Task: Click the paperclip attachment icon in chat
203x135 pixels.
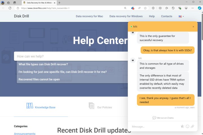Action: [x=192, y=127]
